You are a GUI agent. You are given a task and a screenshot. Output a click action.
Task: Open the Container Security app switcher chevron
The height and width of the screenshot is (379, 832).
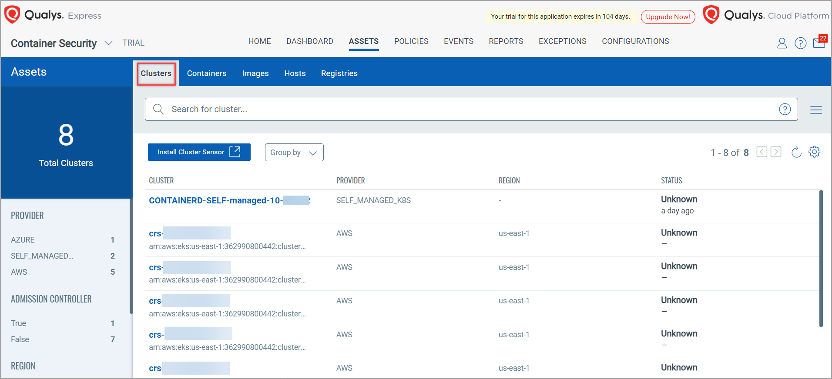click(x=109, y=43)
